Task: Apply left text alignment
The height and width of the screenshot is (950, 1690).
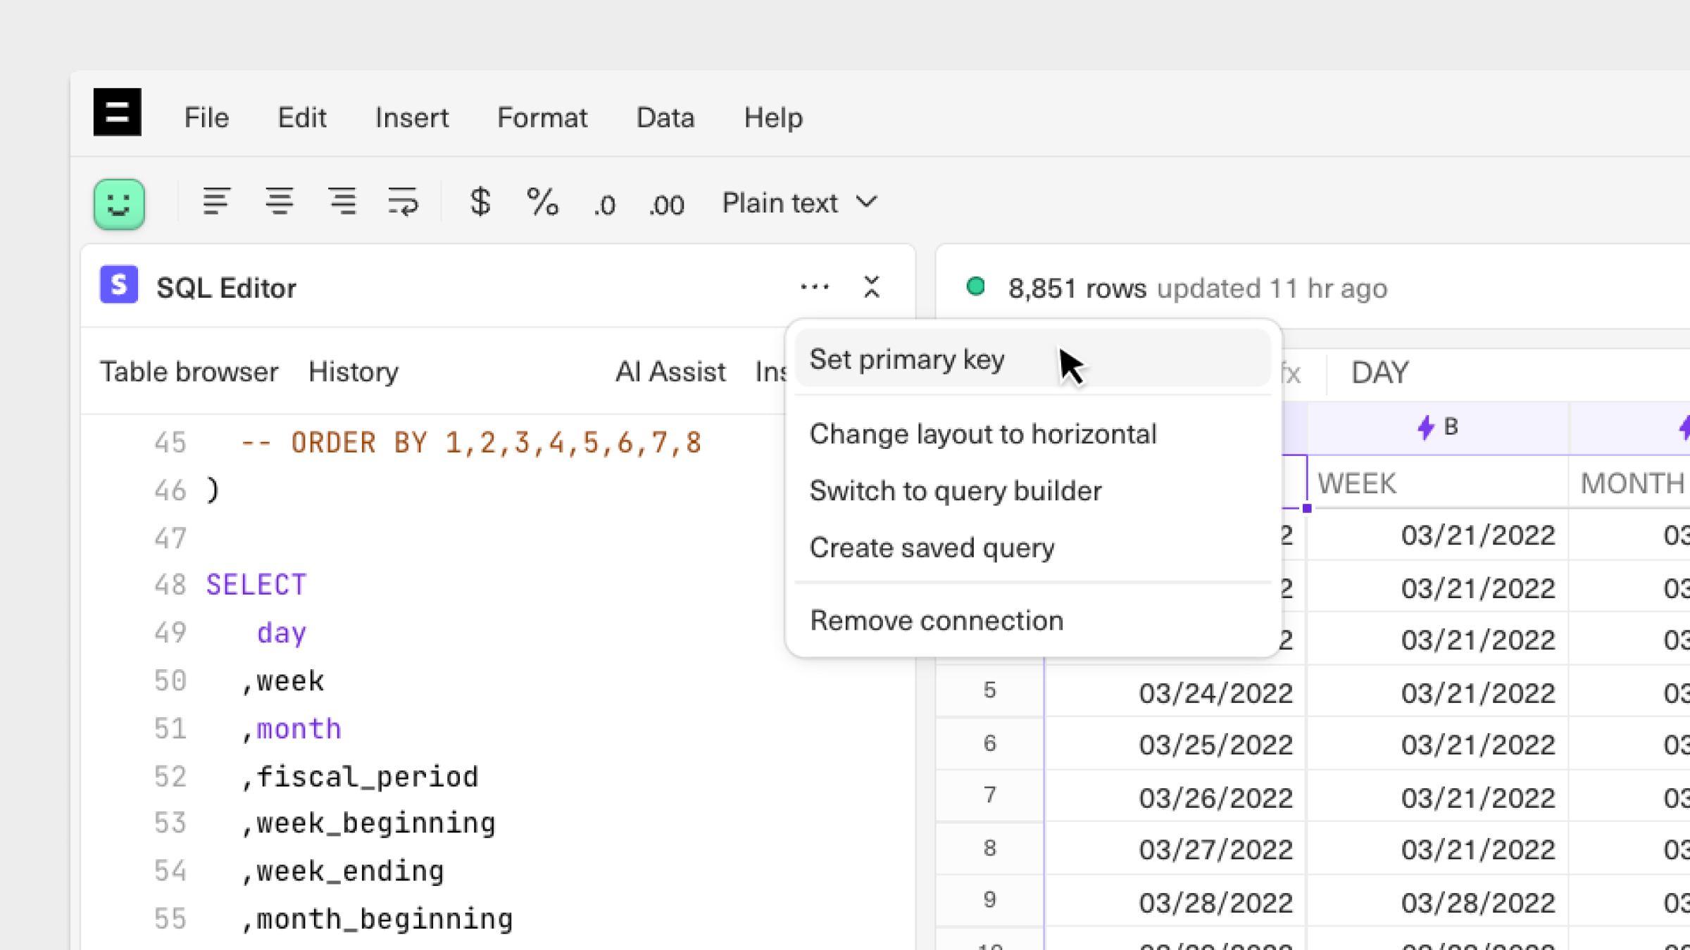Action: click(216, 203)
